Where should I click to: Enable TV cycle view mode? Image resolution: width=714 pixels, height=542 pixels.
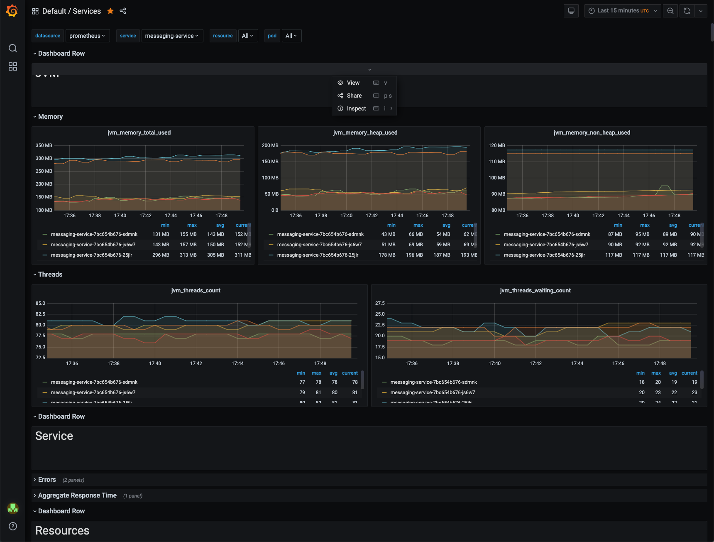click(571, 11)
